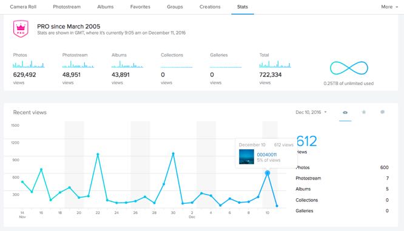
Task: Click the Collections 0 breakdown row
Action: (x=342, y=200)
